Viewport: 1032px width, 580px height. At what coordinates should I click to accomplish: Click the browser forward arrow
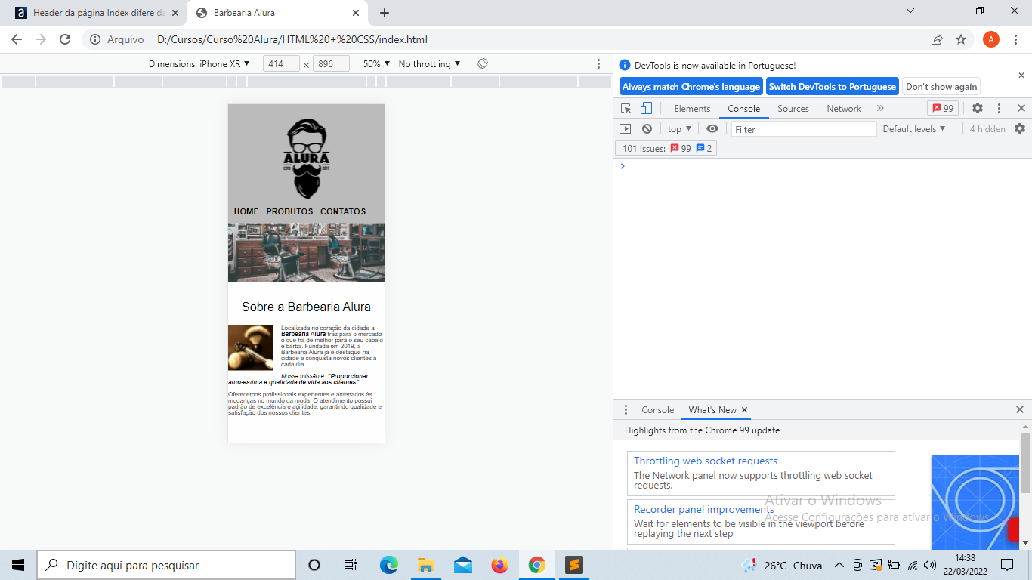click(x=41, y=39)
